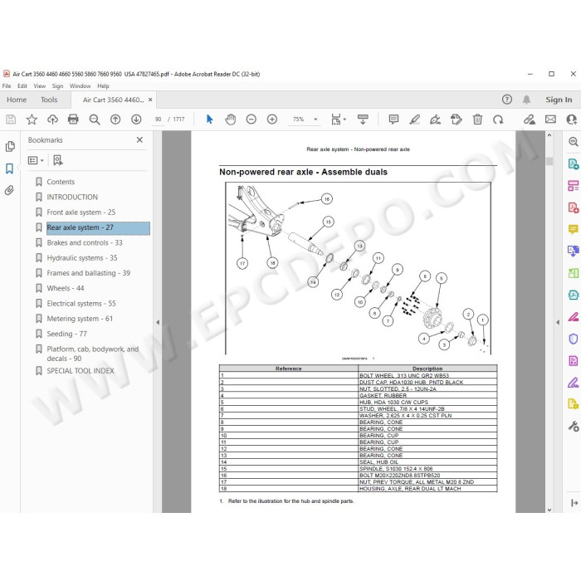
Task: Open the Protect shield tool
Action: pos(573,339)
